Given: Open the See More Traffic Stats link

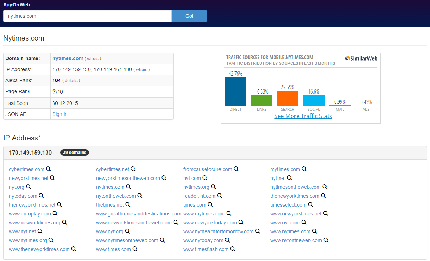Looking at the screenshot, I should click(x=303, y=116).
